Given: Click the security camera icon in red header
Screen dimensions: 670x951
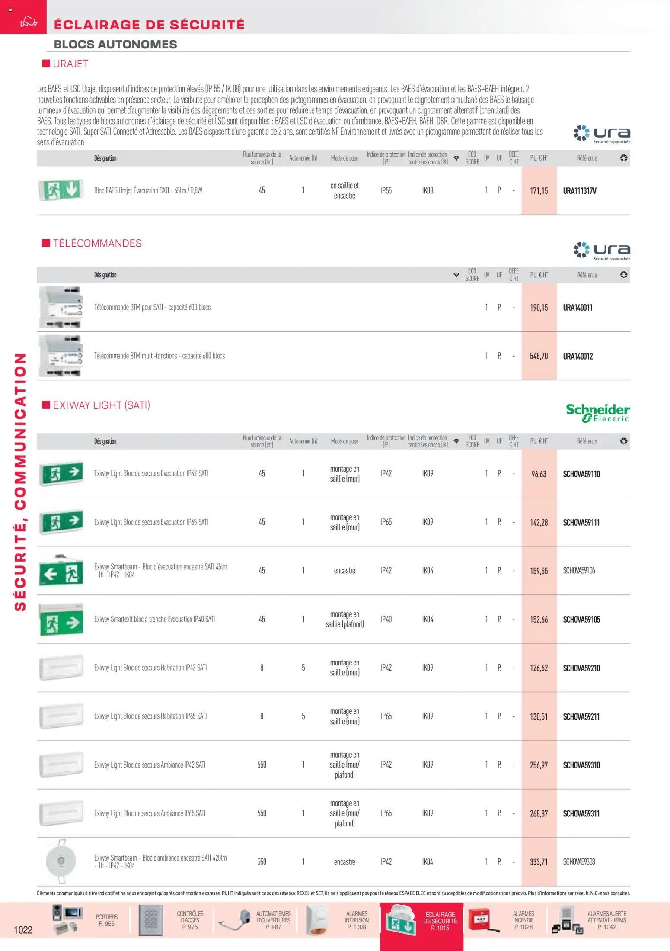Looking at the screenshot, I should (29, 21).
